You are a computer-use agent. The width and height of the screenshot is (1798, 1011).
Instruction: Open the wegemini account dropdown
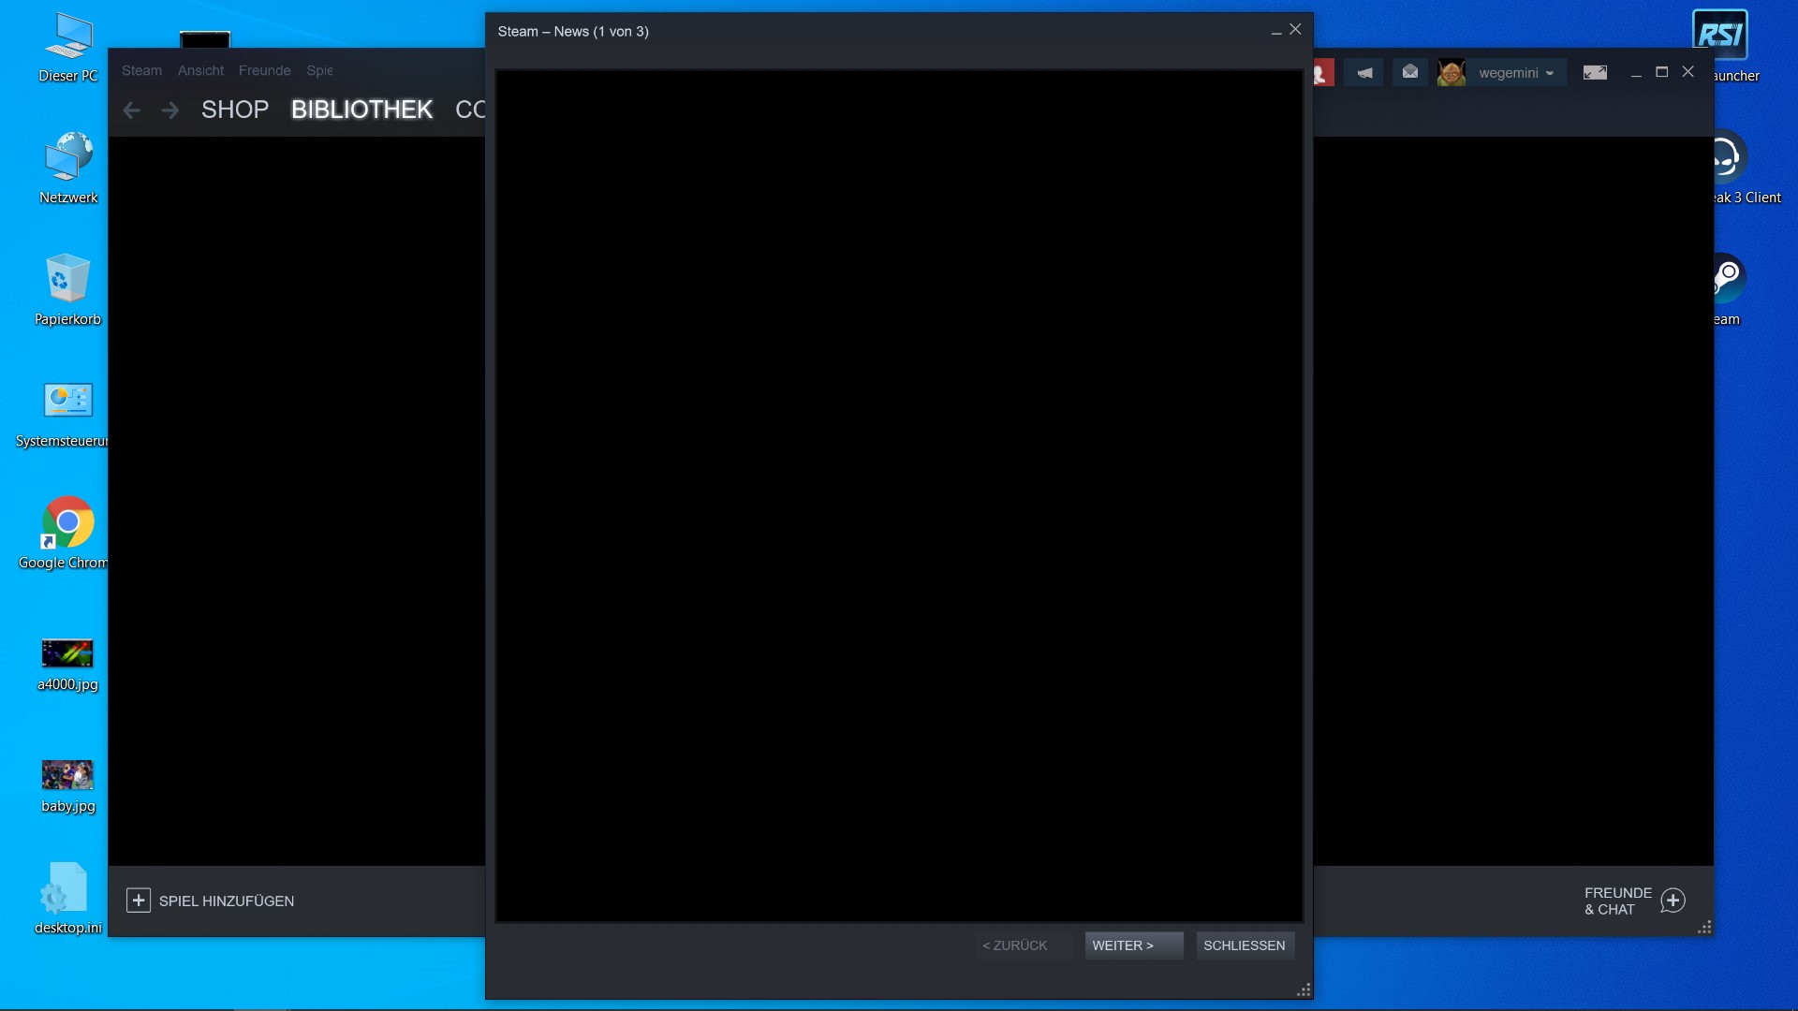(1516, 73)
